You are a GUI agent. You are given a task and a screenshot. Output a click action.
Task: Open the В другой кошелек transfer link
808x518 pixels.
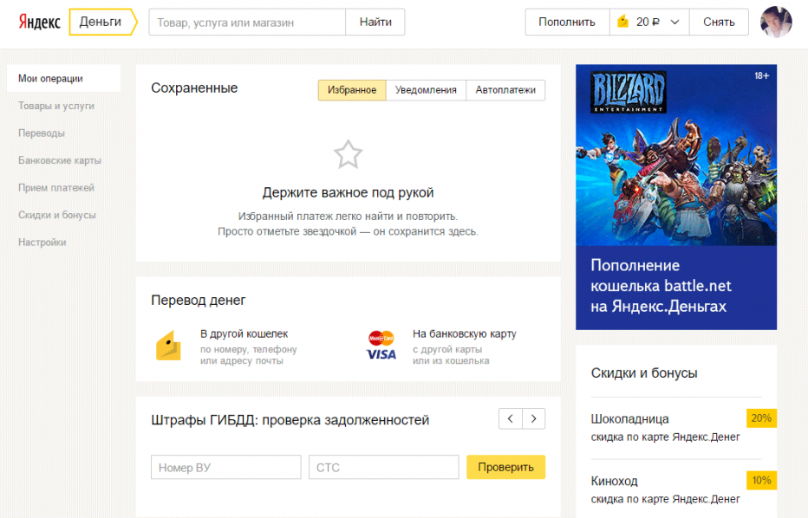(x=244, y=333)
